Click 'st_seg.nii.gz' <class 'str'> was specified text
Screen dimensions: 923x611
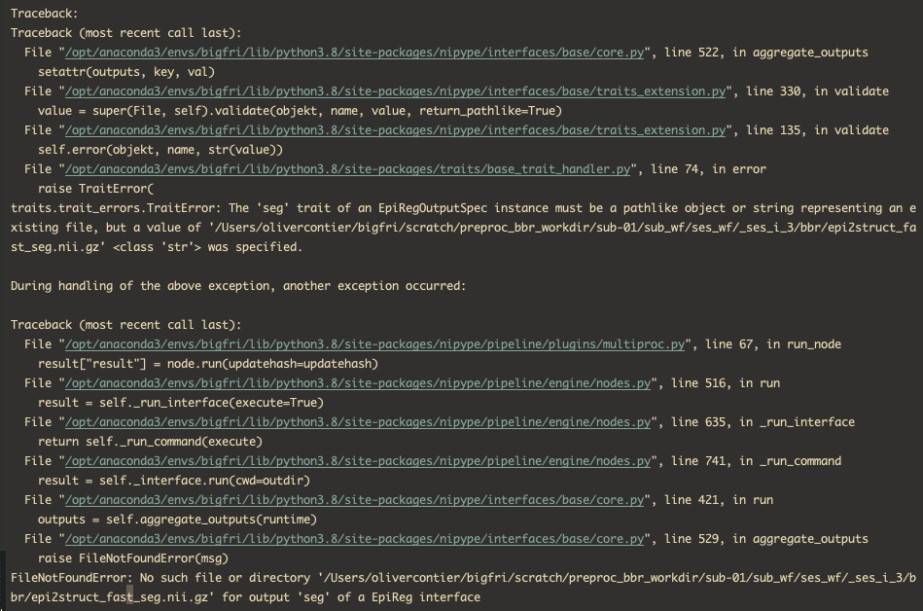[157, 246]
